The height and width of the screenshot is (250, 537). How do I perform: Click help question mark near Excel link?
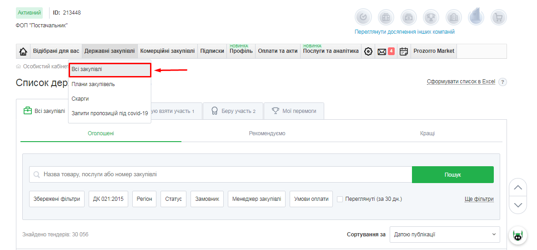point(502,82)
